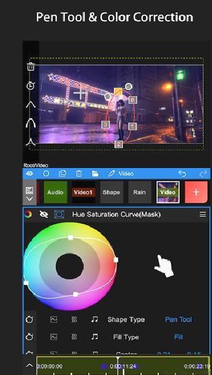Toggle the eye visibility icon in blue toolbar

pyautogui.click(x=30, y=174)
